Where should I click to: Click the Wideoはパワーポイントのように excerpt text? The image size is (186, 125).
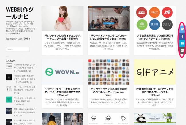[109, 46]
